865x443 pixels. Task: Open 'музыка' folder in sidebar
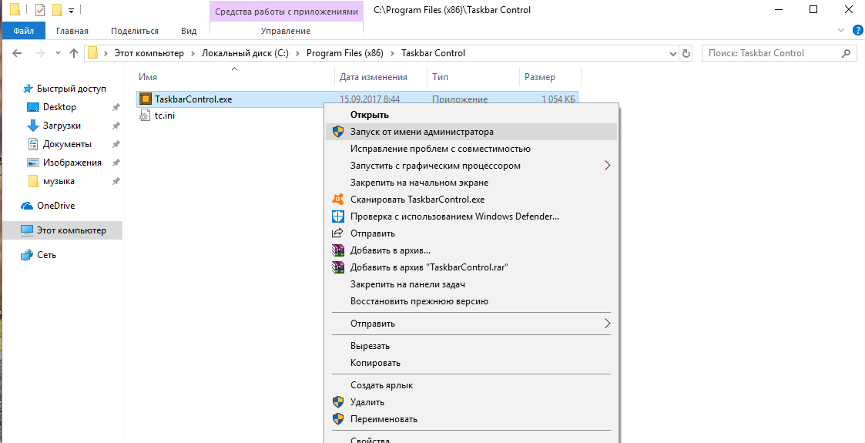point(51,182)
